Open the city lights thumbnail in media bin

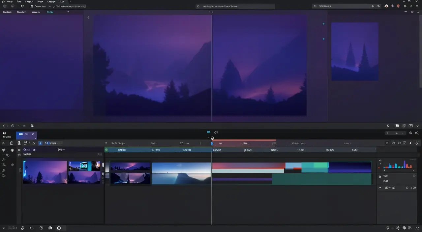tap(84, 166)
